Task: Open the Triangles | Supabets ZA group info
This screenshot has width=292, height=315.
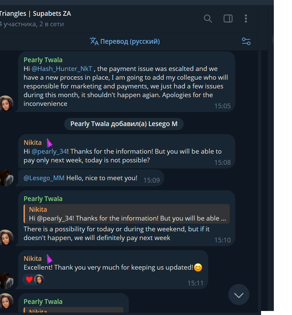Action: tap(35, 14)
